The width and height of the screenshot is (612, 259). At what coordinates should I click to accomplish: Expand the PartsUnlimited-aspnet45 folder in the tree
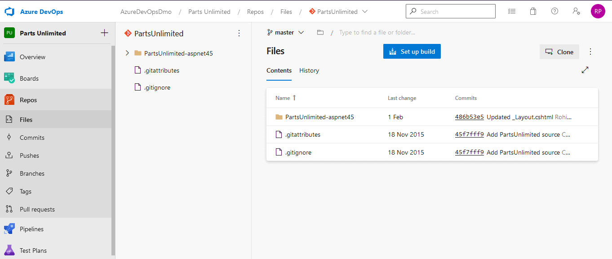(x=127, y=53)
